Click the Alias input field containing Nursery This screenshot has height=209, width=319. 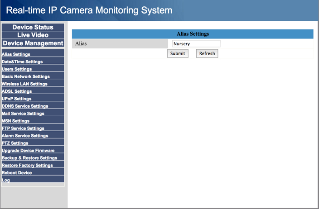click(196, 44)
